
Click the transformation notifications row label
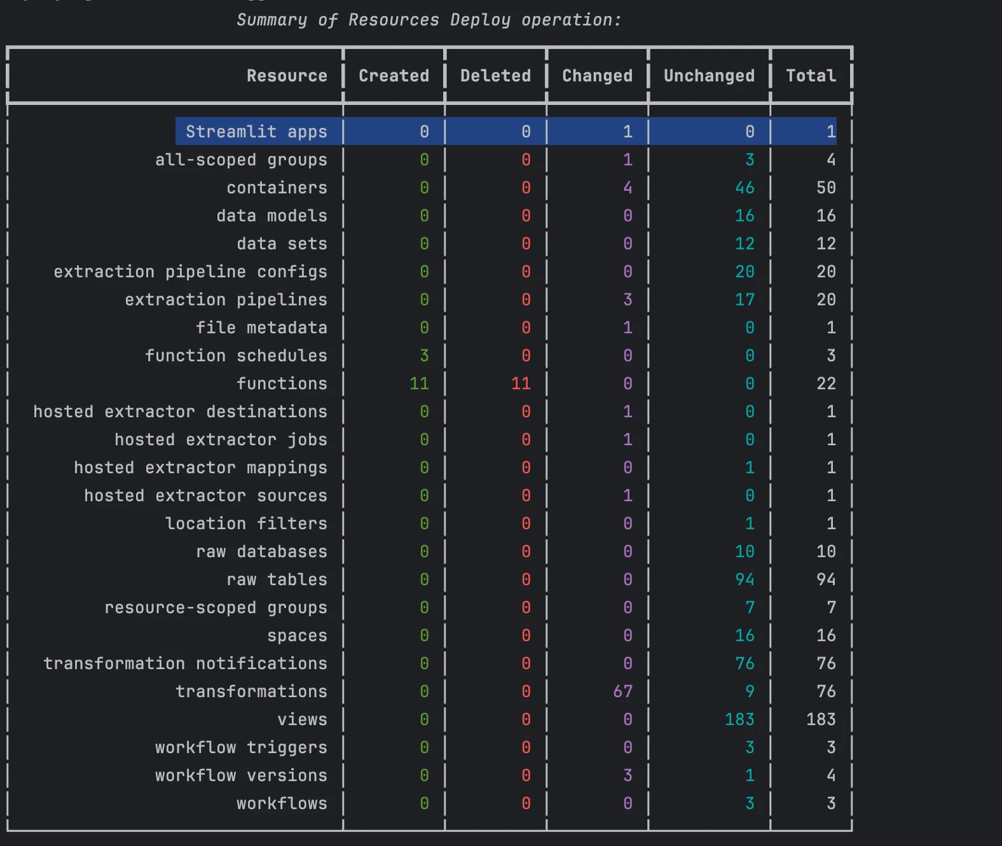pyautogui.click(x=185, y=663)
